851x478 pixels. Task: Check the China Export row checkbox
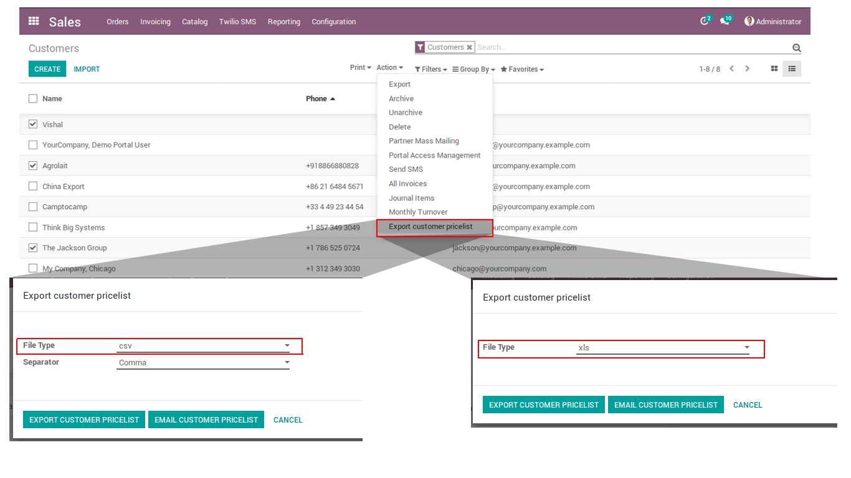(x=33, y=186)
